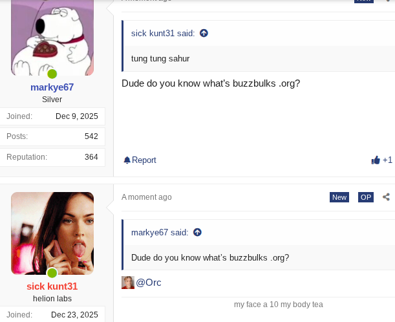
Task: Click the New badge on second post
Action: pyautogui.click(x=339, y=197)
